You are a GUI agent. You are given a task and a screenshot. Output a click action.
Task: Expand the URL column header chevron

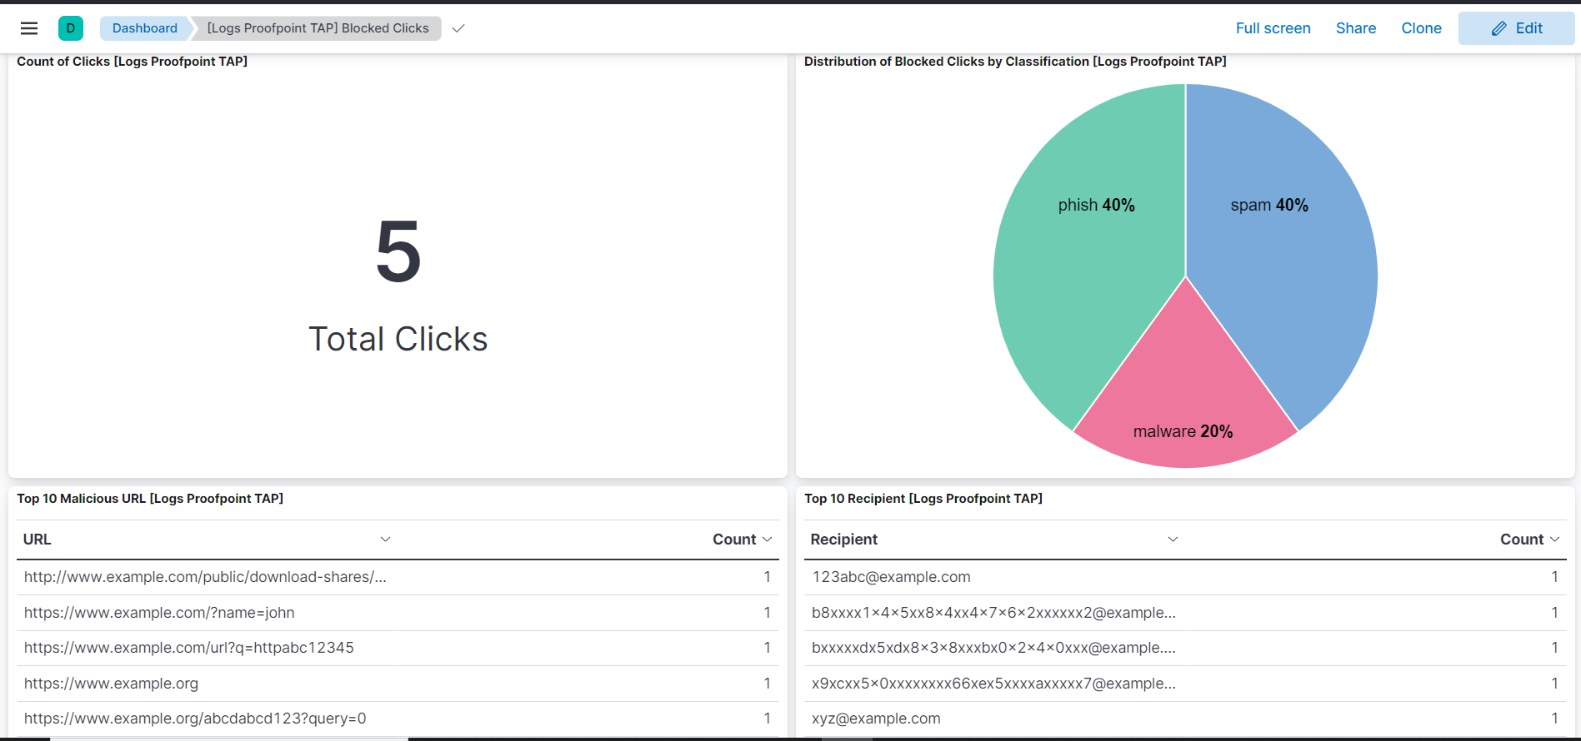click(385, 540)
